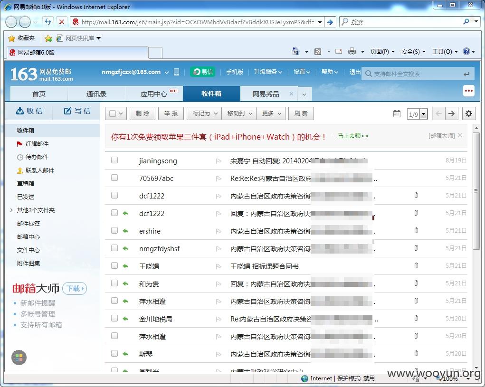The image size is (485, 387).
Task: Click the mobile phone icon beside email address
Action: coord(176,72)
